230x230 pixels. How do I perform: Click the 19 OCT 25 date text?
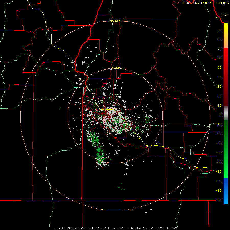153,228
